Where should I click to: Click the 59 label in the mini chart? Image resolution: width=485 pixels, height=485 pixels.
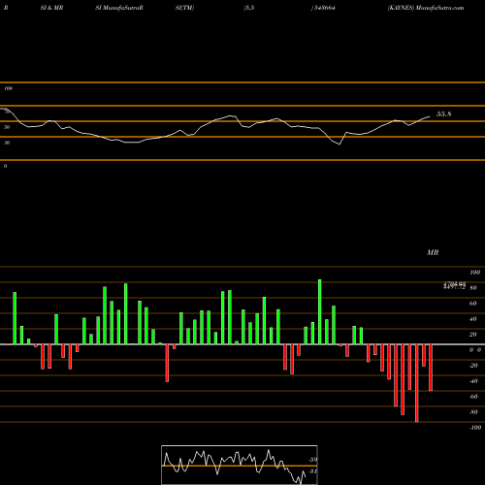[312, 460]
